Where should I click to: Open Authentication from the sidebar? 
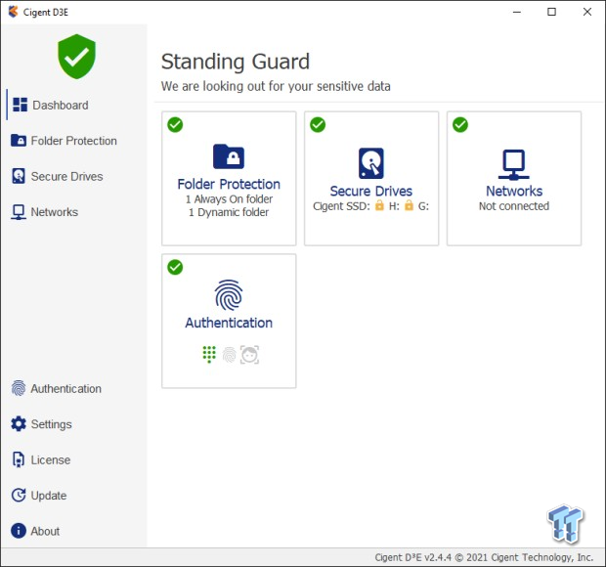[x=66, y=388]
